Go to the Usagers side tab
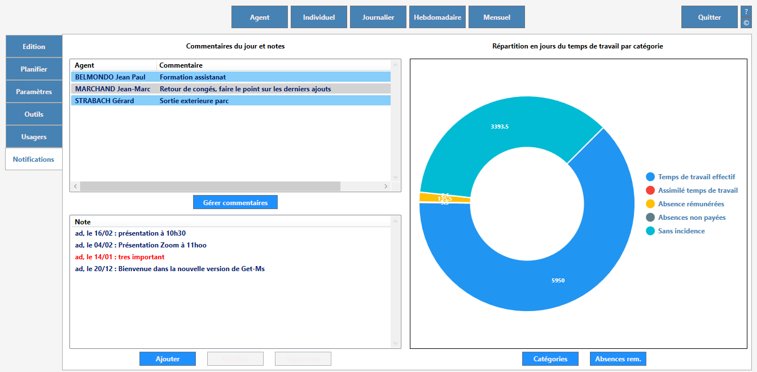Image resolution: width=757 pixels, height=372 pixels. coord(34,137)
